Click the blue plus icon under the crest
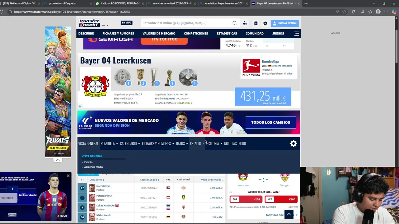 click(80, 106)
